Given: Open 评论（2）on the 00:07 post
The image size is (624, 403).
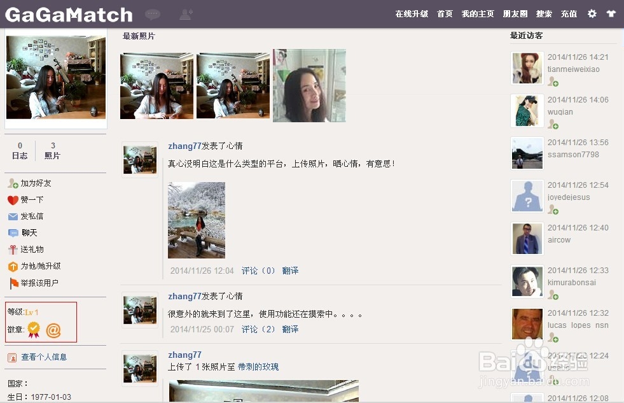Looking at the screenshot, I should click(x=259, y=329).
